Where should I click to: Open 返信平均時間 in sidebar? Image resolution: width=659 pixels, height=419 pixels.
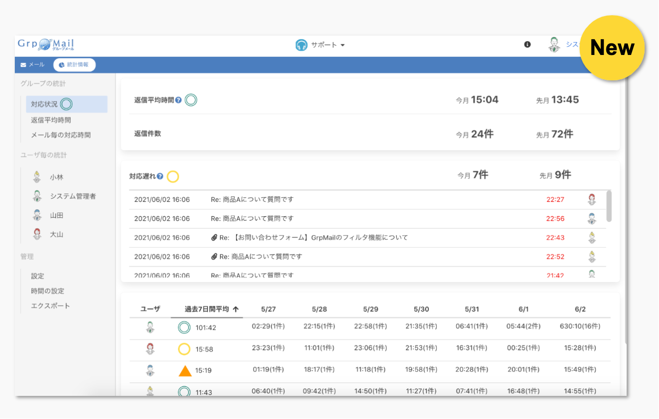click(51, 120)
